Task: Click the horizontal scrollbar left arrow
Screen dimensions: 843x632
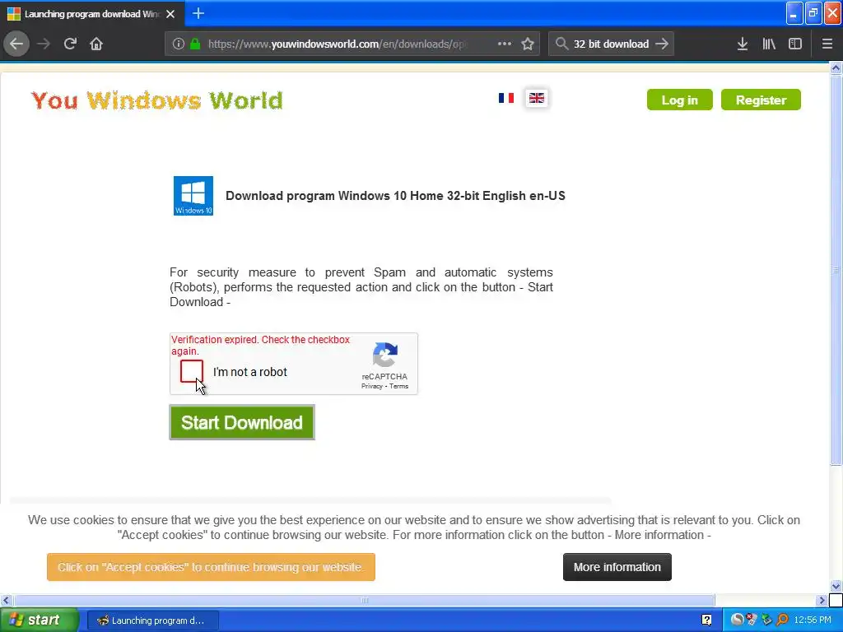Action: coord(7,600)
